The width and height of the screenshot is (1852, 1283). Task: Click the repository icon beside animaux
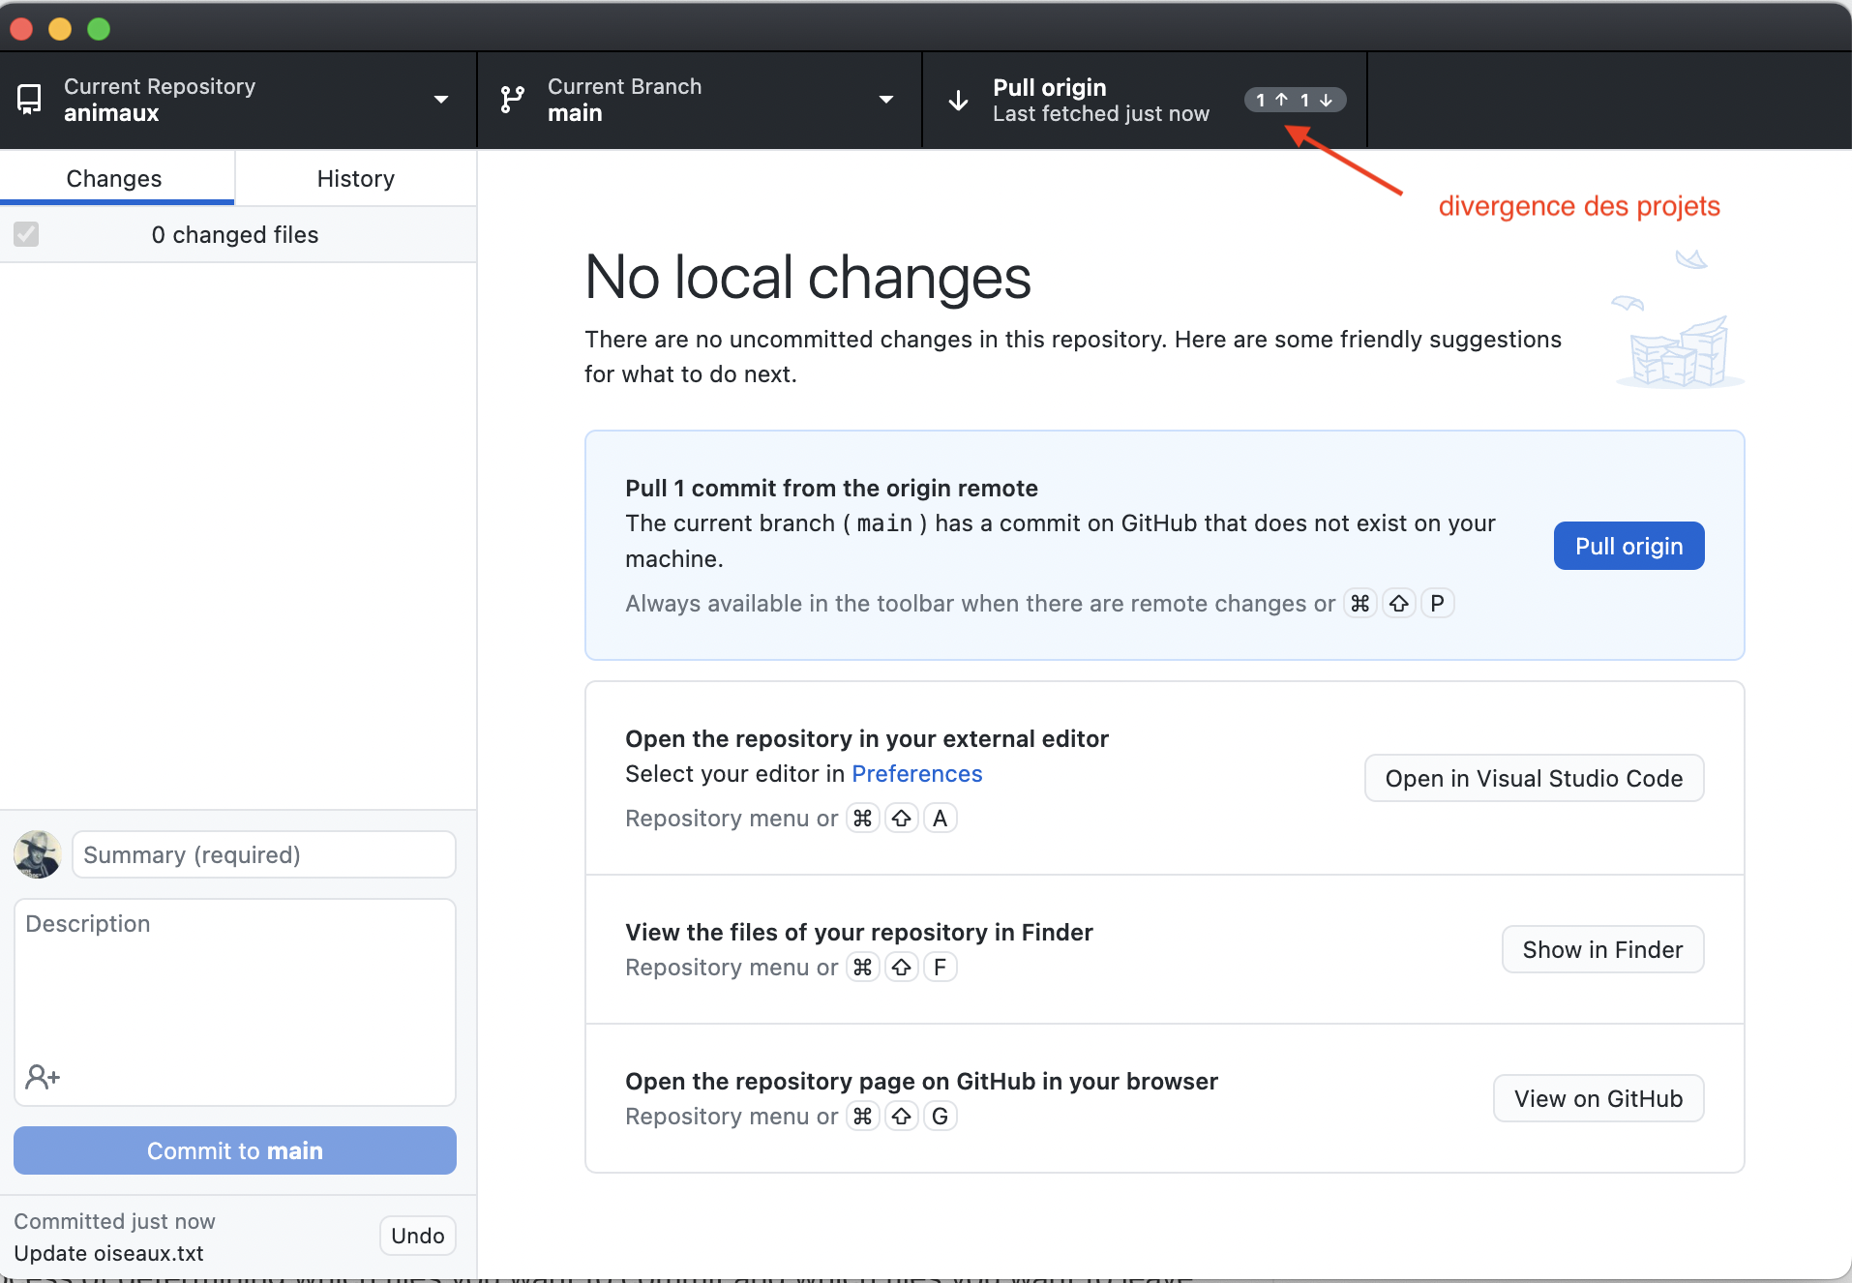pyautogui.click(x=29, y=100)
